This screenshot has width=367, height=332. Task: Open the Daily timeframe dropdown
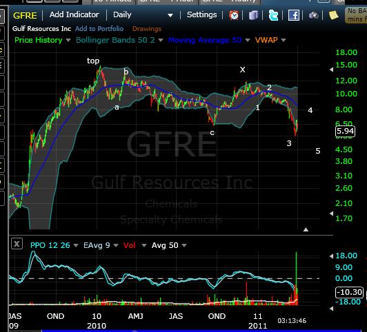pyautogui.click(x=143, y=15)
